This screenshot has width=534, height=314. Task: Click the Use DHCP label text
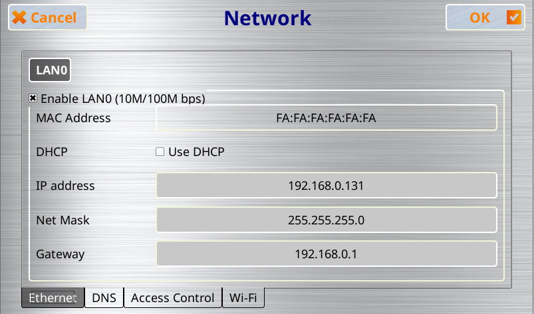(196, 152)
